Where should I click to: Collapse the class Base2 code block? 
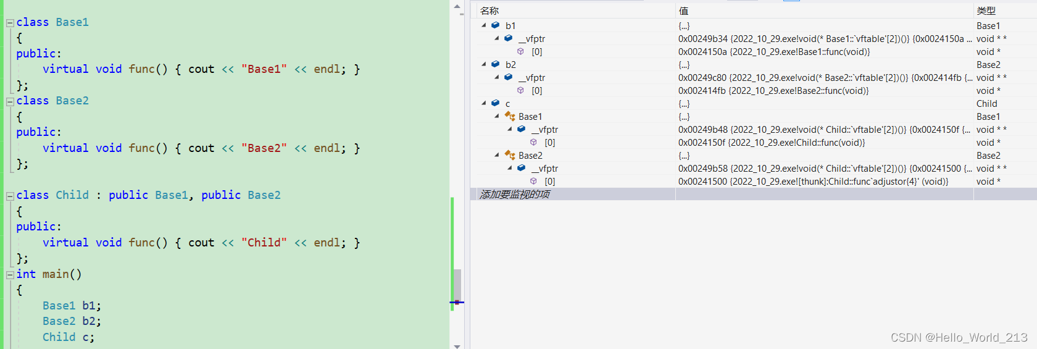point(10,101)
